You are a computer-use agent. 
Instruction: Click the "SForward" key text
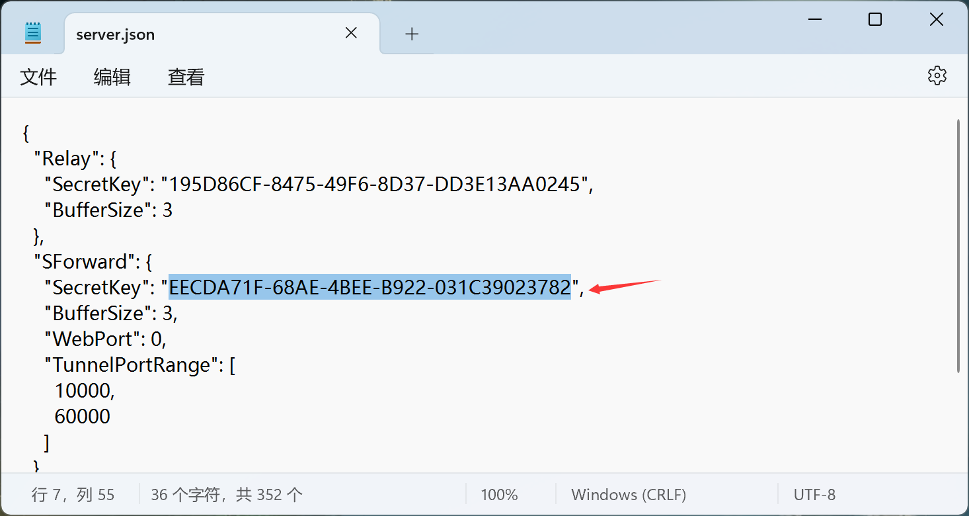click(x=84, y=262)
